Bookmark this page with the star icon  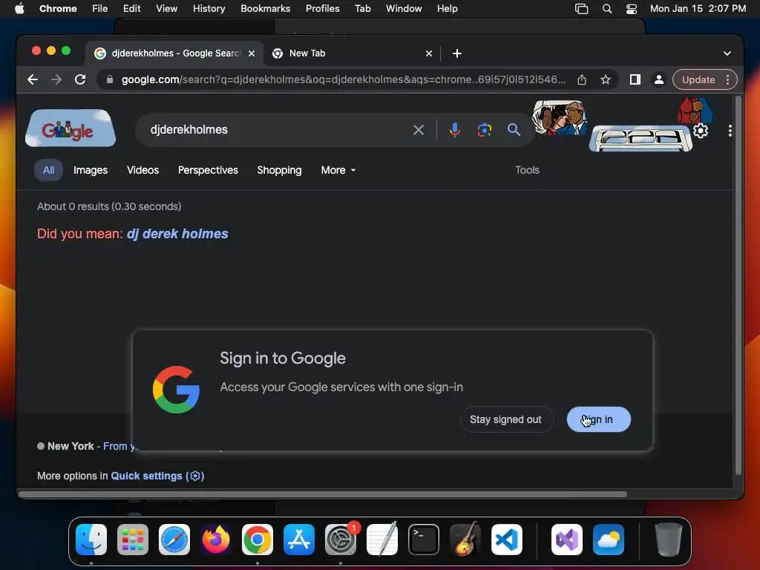click(x=606, y=79)
